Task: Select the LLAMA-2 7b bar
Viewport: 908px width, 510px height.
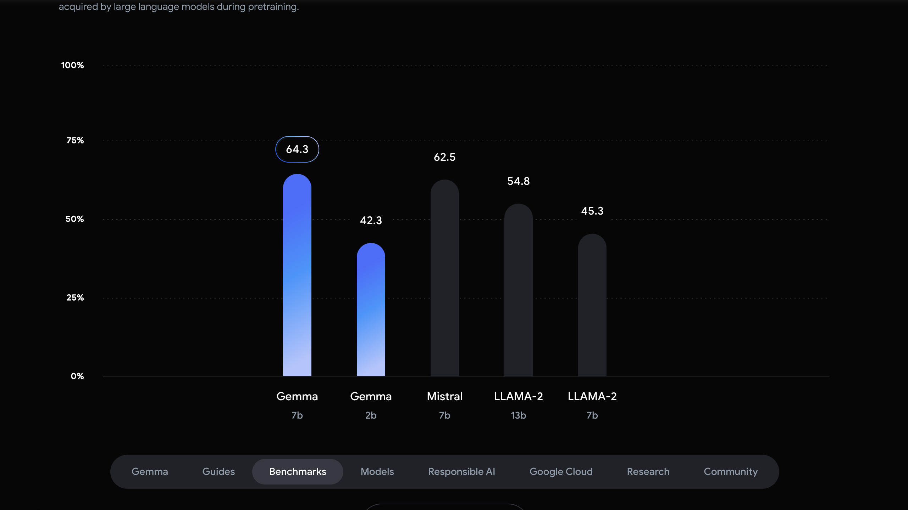Action: coord(592,305)
